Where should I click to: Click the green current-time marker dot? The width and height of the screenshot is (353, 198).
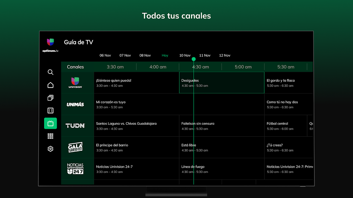point(194,59)
